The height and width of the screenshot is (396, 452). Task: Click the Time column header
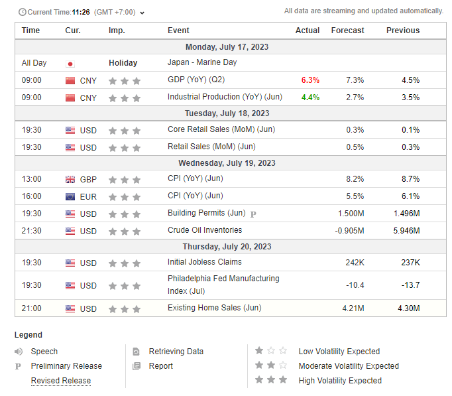[x=30, y=31]
